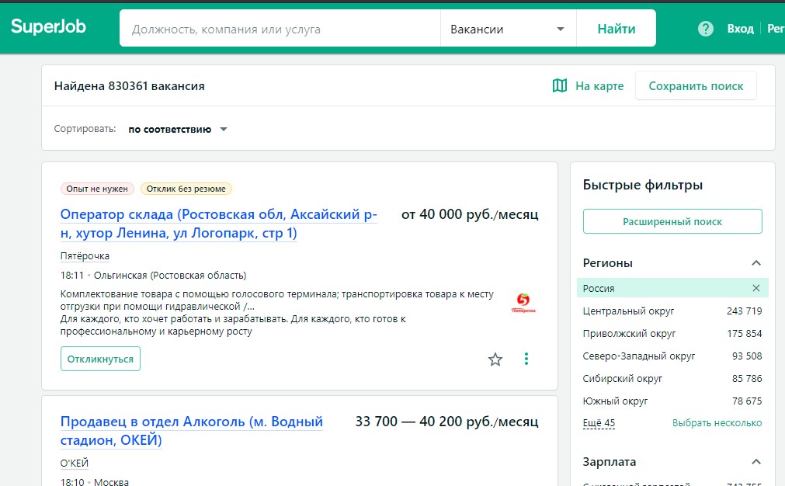Screen dimensions: 785x486
Task: Open the help question mark icon
Action: click(705, 29)
